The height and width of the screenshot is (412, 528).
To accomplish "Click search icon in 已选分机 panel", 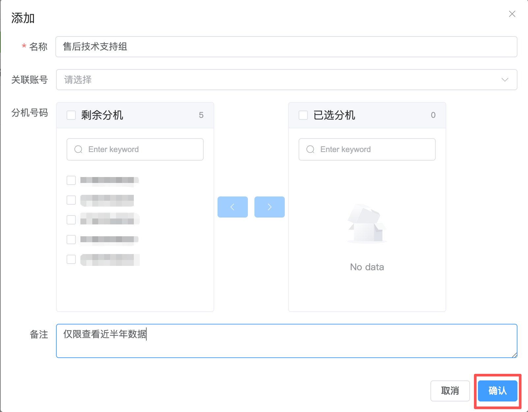I will [x=310, y=149].
